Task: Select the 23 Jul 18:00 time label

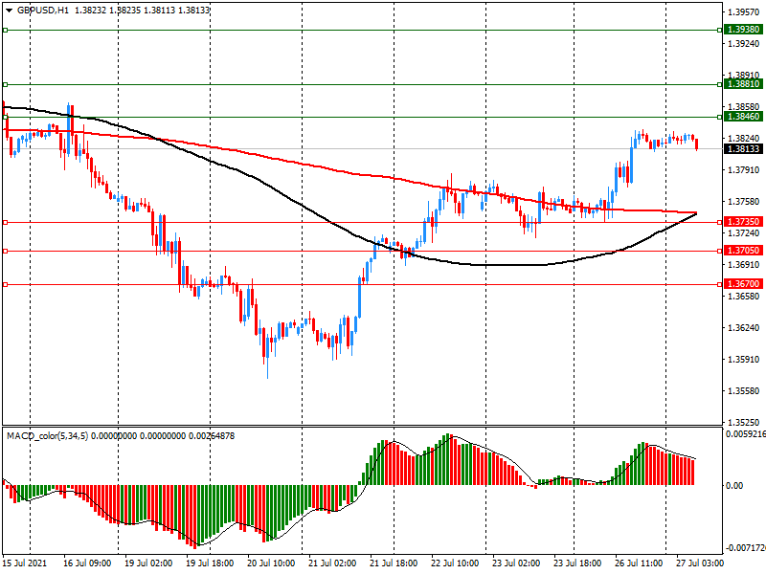Action: click(577, 563)
